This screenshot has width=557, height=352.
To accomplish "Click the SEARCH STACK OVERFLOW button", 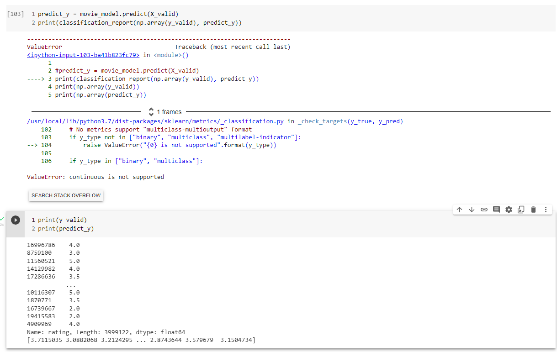I will click(x=66, y=195).
